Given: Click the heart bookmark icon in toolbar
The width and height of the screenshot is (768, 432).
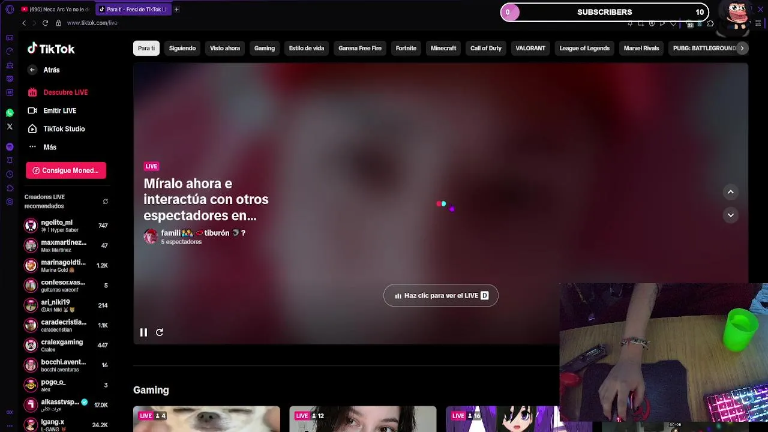Looking at the screenshot, I should [673, 23].
